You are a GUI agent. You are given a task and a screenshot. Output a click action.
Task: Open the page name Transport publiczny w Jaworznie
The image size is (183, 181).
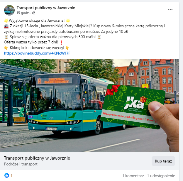(x=46, y=8)
